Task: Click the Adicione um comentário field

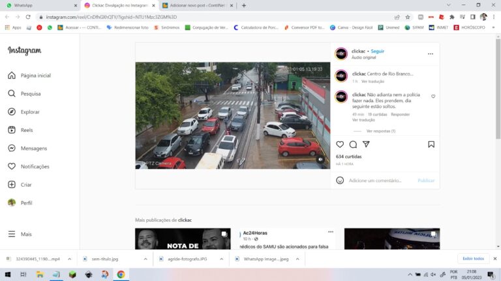Action: coord(375,180)
